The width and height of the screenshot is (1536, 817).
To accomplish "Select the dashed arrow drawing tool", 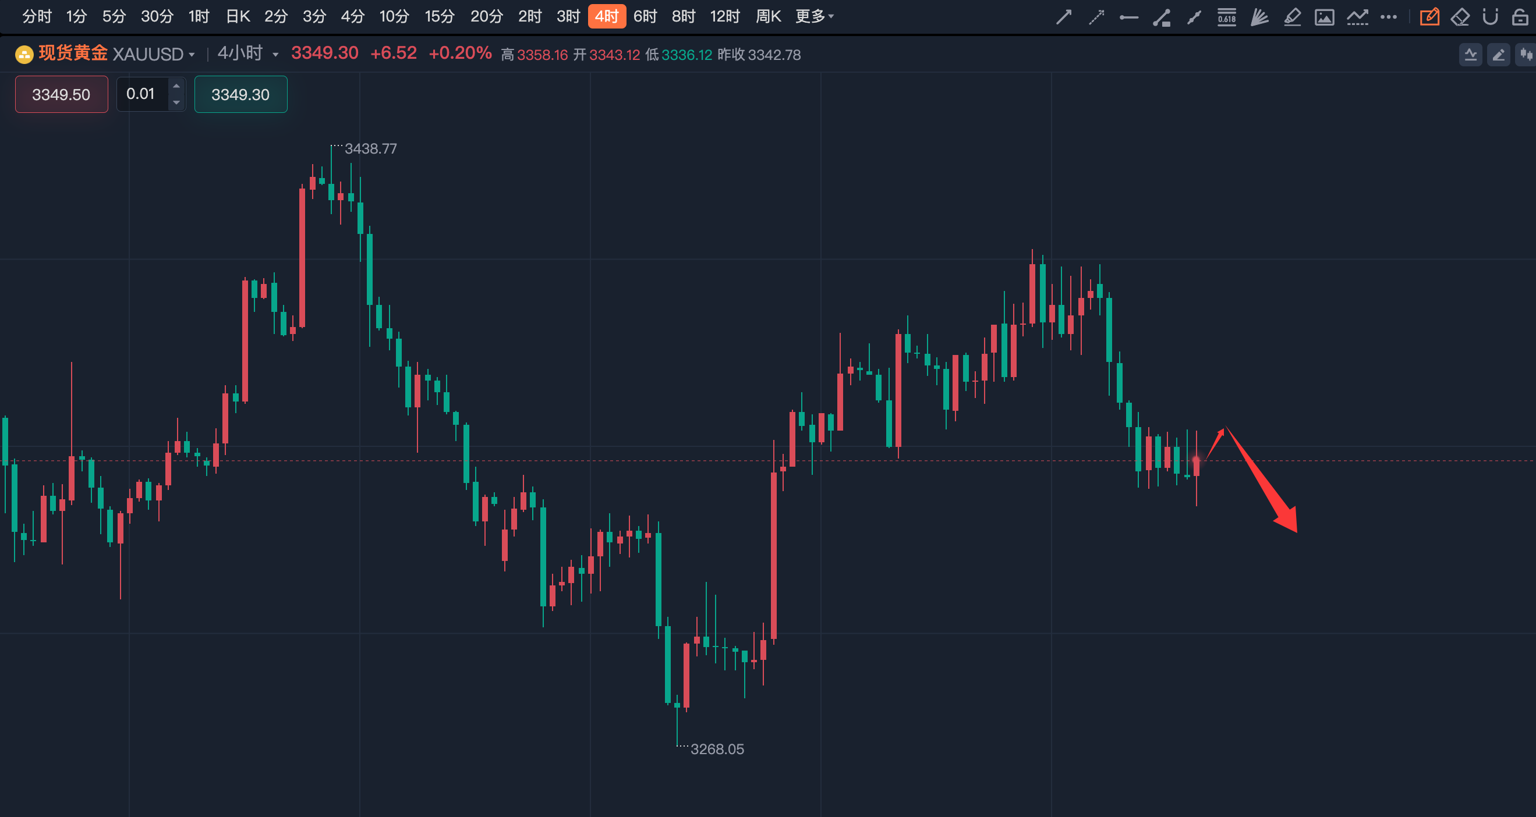I will click(1096, 17).
